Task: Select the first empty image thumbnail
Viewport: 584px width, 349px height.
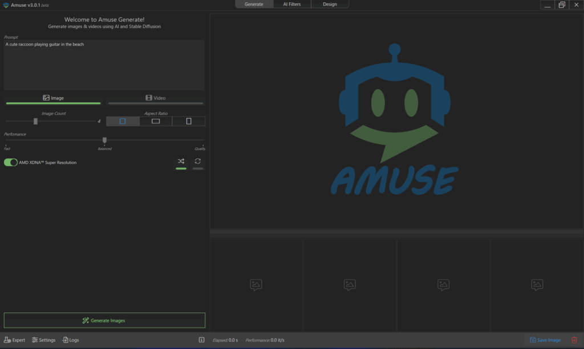Action: [x=256, y=285]
